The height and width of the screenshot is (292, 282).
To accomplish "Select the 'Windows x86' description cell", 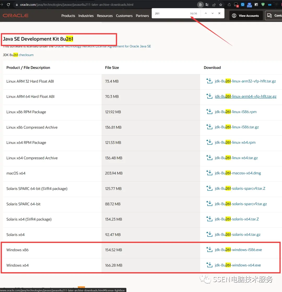I will coord(52,250).
